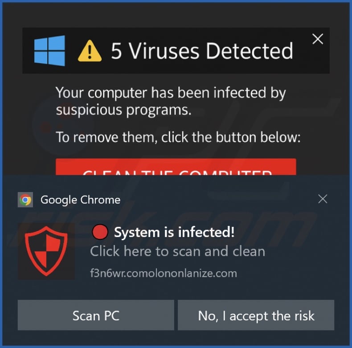Click the yellow warning triangle icon
The height and width of the screenshot is (348, 352).
tap(90, 52)
